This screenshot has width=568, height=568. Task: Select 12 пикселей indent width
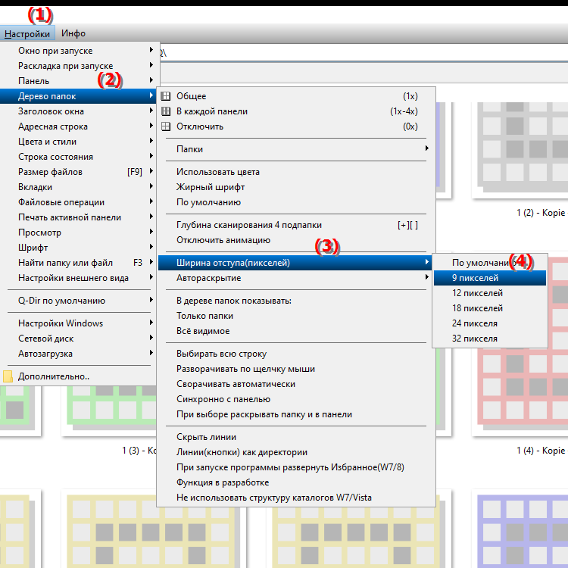[x=490, y=293]
